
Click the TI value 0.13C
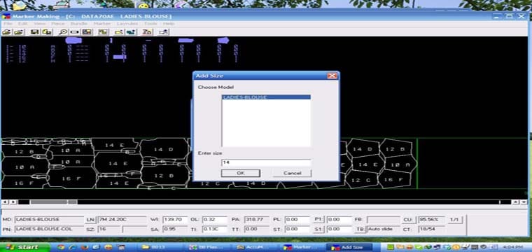214,230
